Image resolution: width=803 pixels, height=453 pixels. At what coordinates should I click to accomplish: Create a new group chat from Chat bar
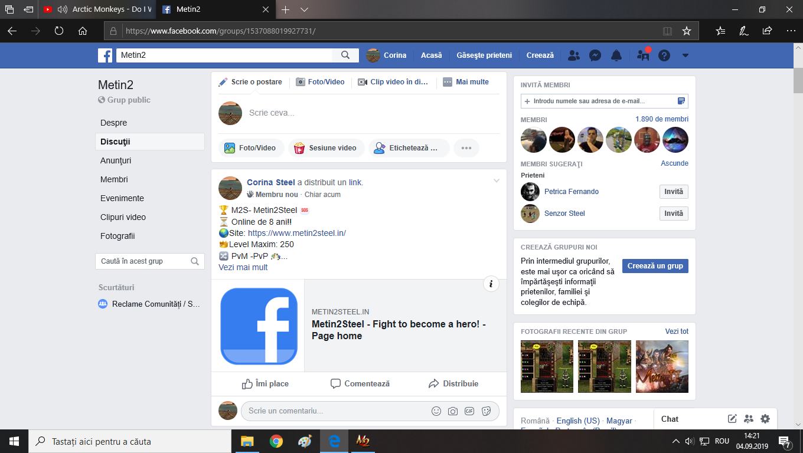click(749, 419)
